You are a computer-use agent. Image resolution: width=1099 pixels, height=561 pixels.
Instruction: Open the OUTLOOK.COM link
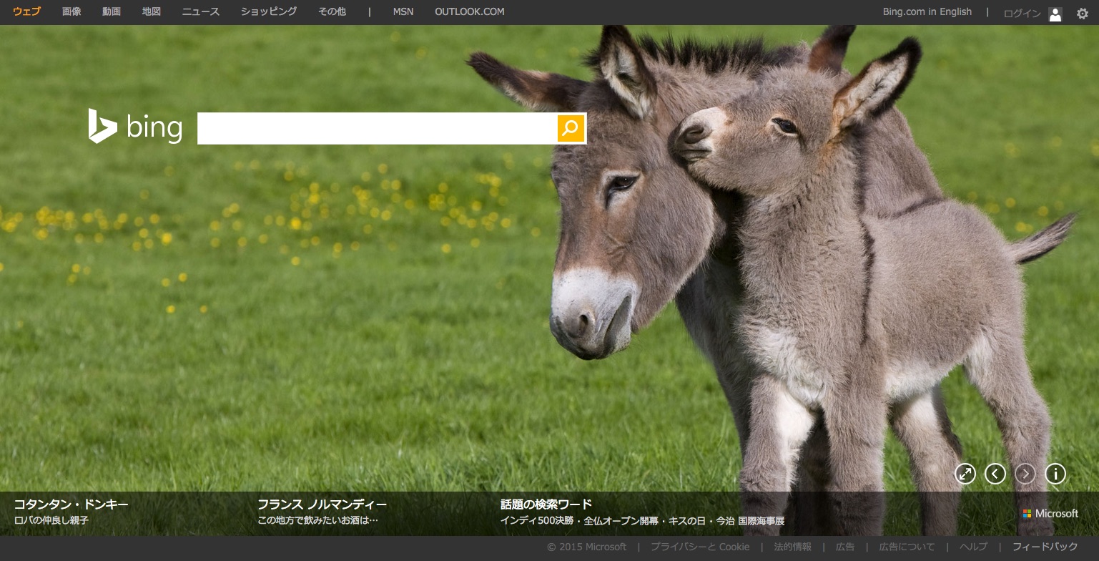click(x=469, y=12)
